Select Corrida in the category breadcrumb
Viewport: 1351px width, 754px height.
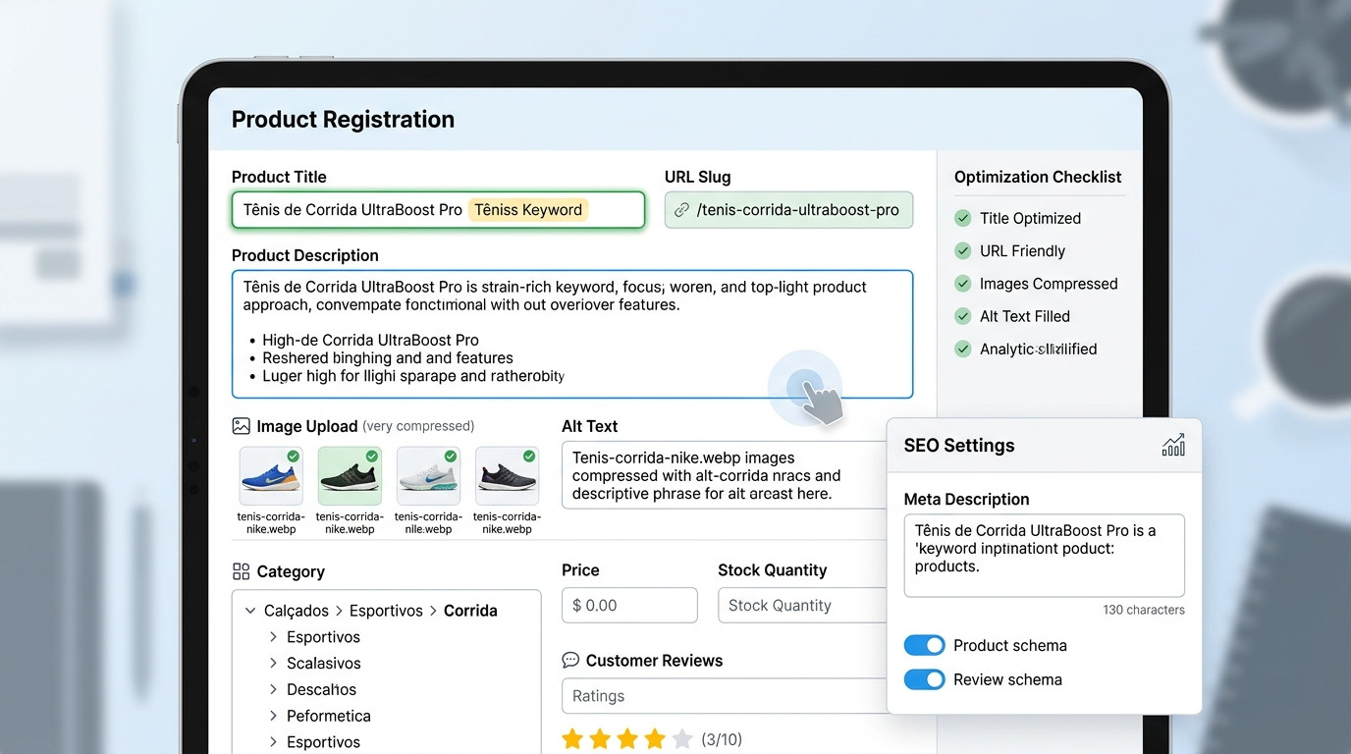pos(470,611)
